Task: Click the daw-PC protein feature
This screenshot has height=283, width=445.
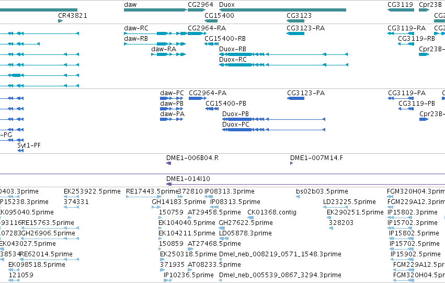Action: click(172, 98)
